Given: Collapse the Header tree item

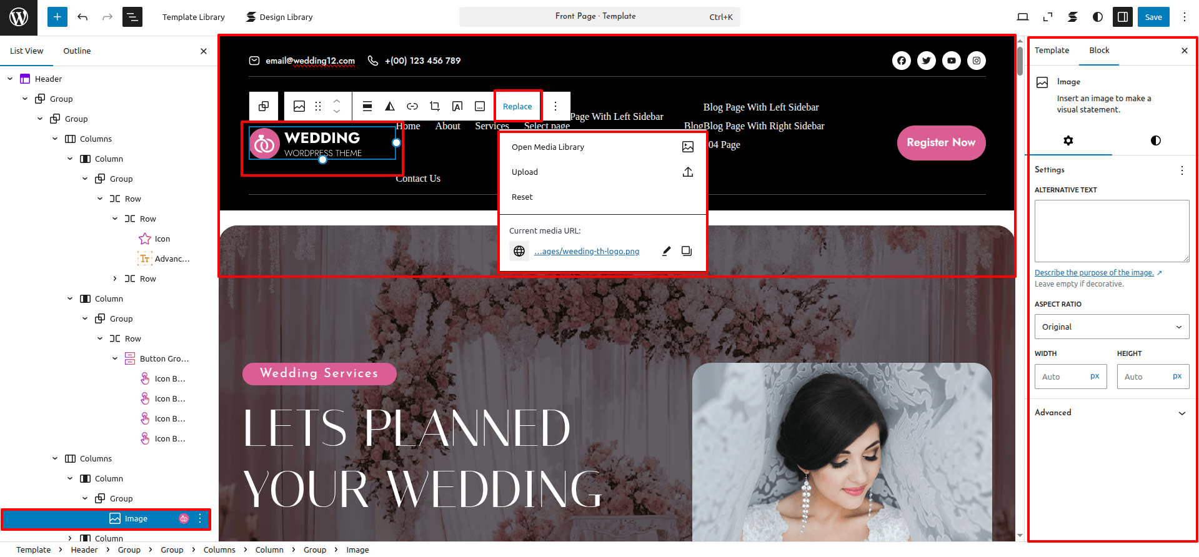Looking at the screenshot, I should (x=10, y=79).
